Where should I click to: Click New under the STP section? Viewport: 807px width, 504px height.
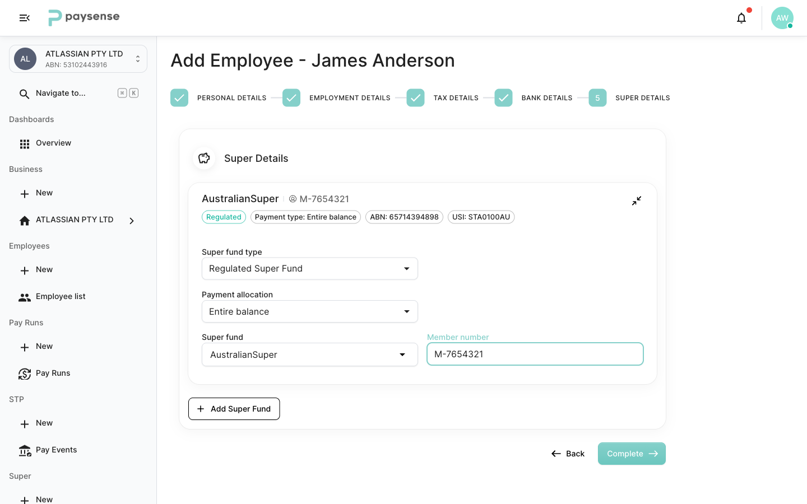[x=44, y=423]
